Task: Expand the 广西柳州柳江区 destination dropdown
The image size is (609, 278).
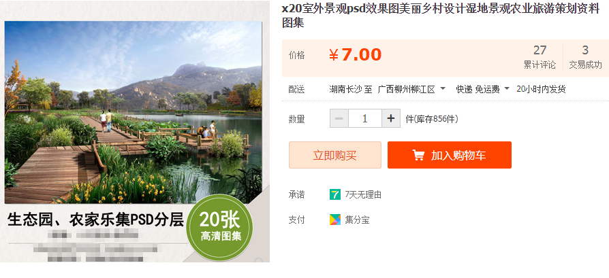Action: pos(443,89)
